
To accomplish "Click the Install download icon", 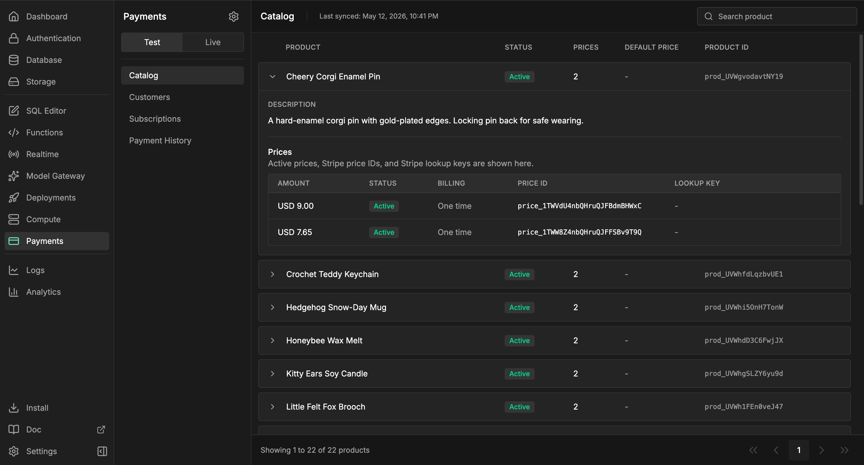I will click(14, 408).
